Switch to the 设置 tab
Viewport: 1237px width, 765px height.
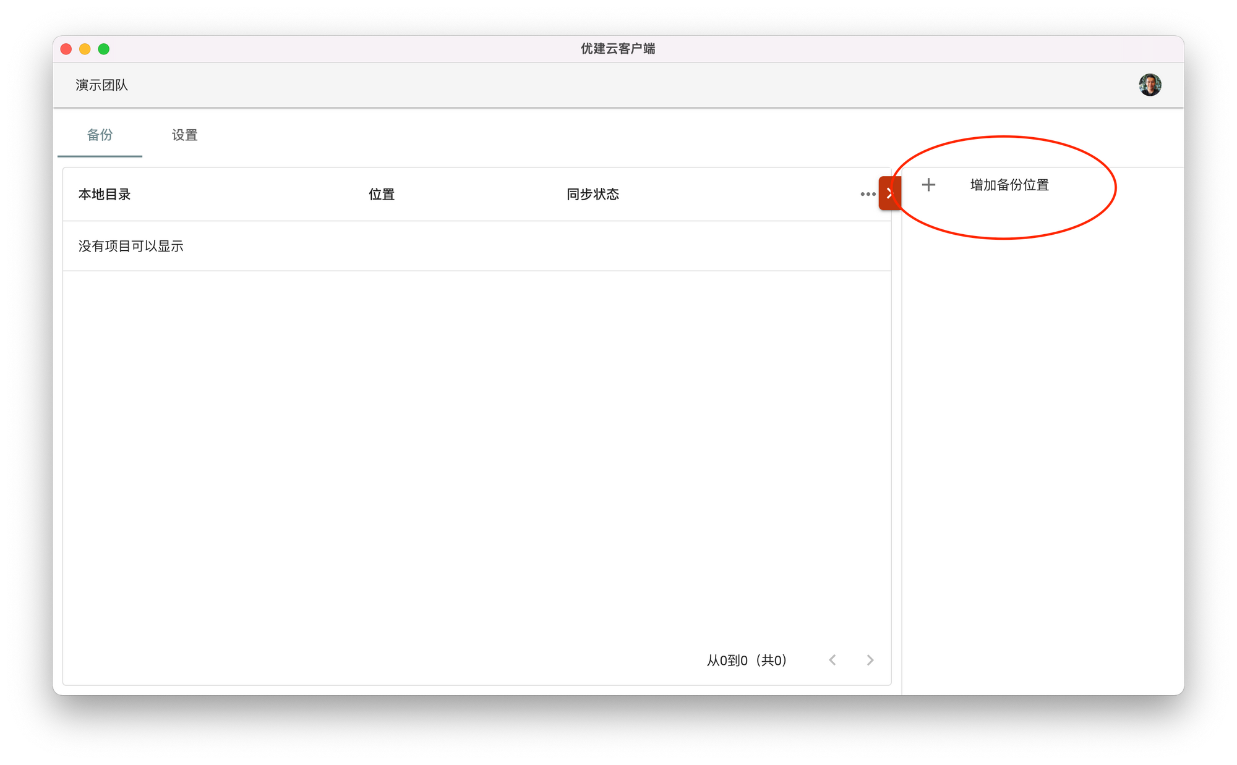coord(184,135)
